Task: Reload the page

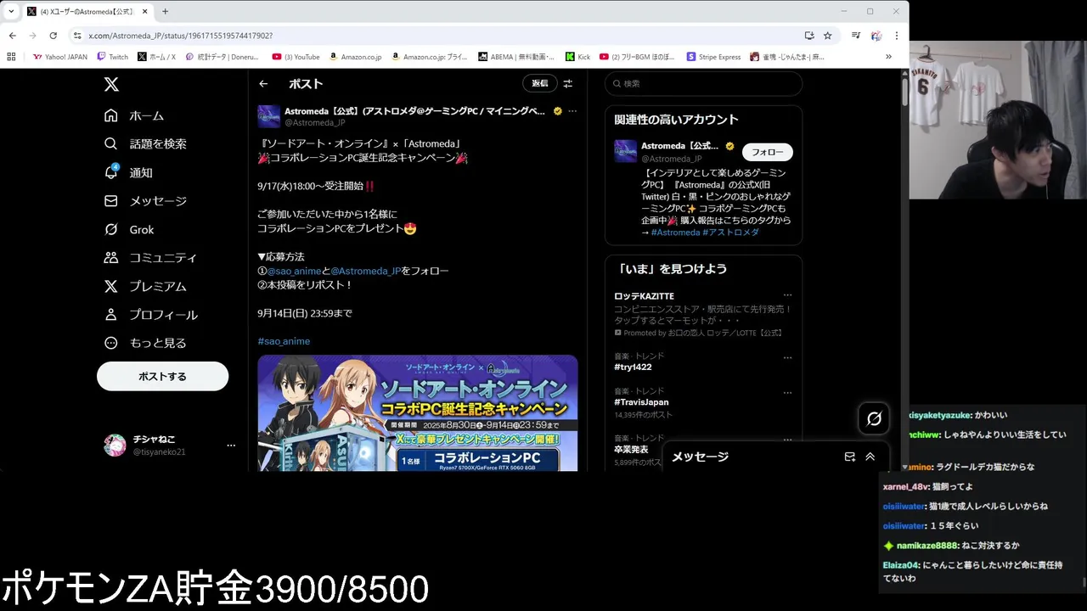Action: click(x=53, y=36)
